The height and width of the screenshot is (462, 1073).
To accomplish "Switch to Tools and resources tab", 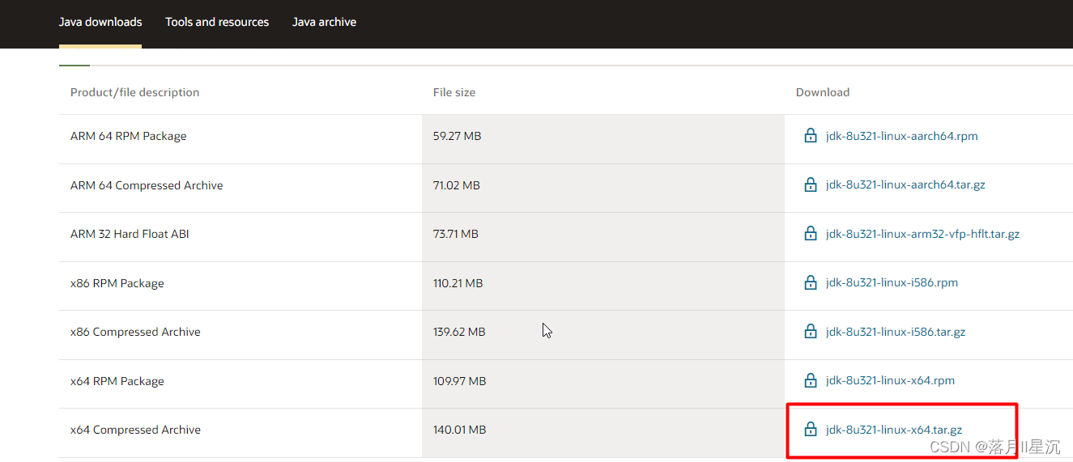I will click(217, 22).
